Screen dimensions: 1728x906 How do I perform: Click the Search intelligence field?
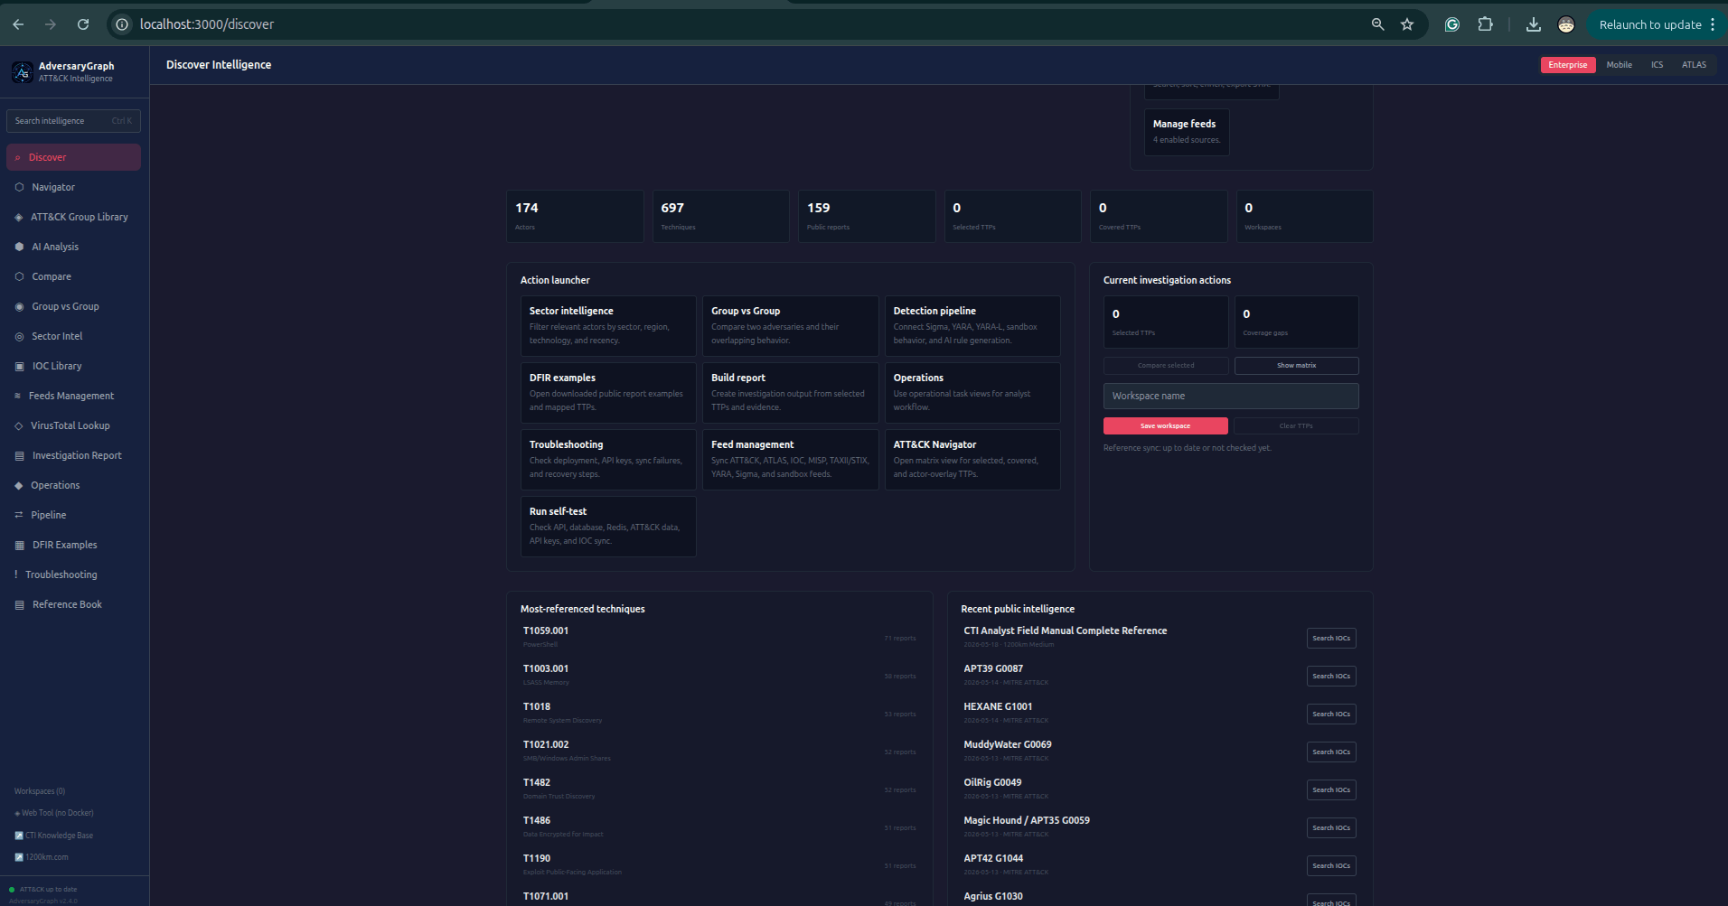click(73, 121)
